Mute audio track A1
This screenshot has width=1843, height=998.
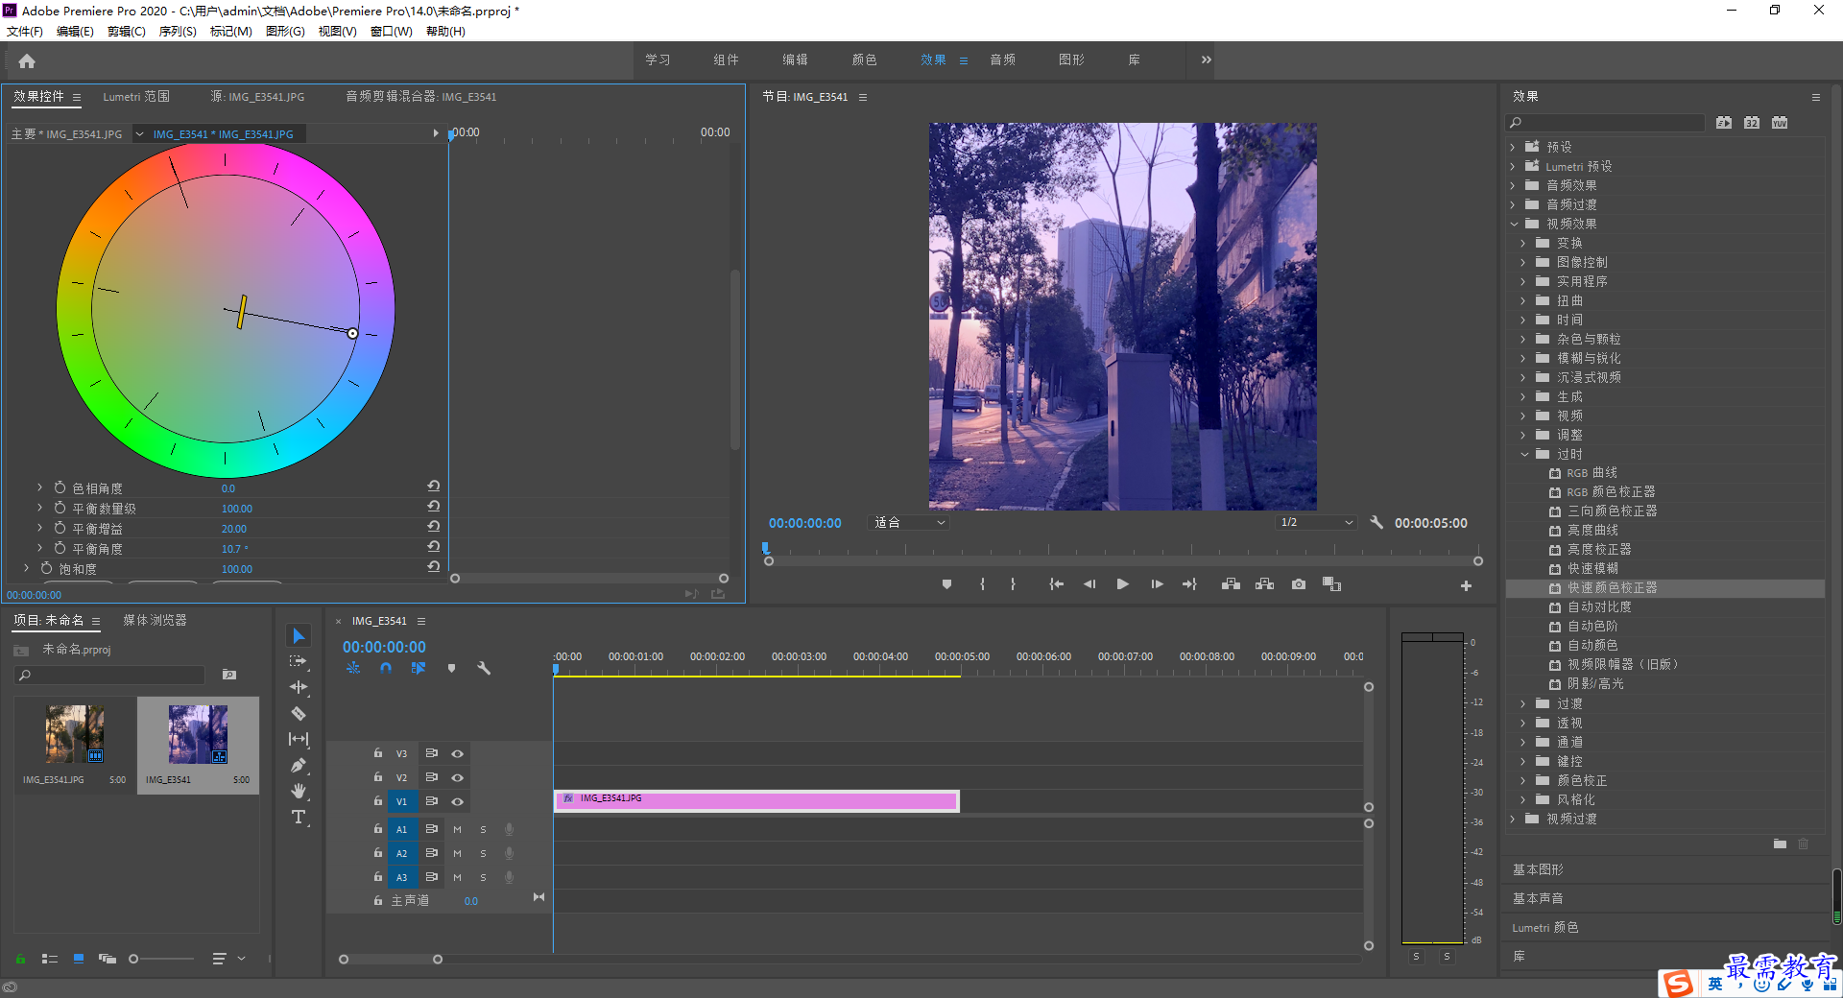click(457, 829)
